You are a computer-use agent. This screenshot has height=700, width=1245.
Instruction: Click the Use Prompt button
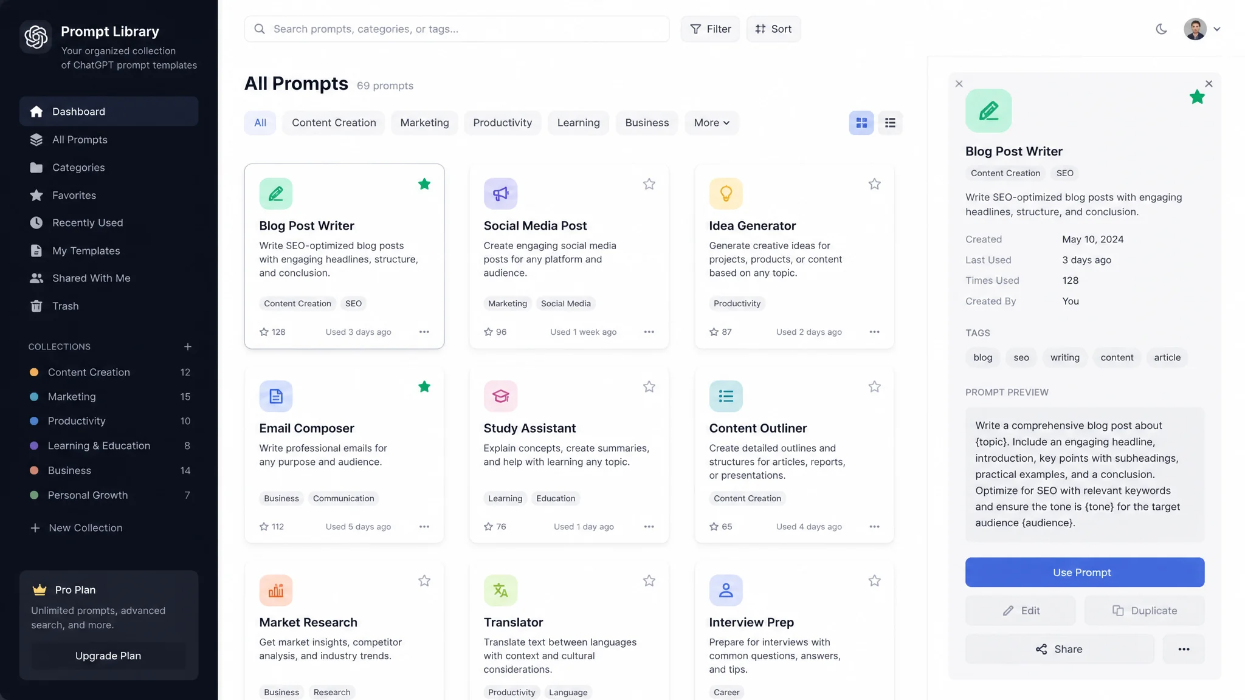(1085, 572)
